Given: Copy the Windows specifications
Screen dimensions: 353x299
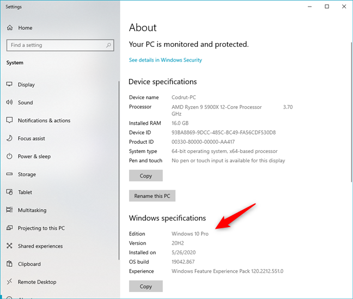Looking at the screenshot, I should click(145, 286).
